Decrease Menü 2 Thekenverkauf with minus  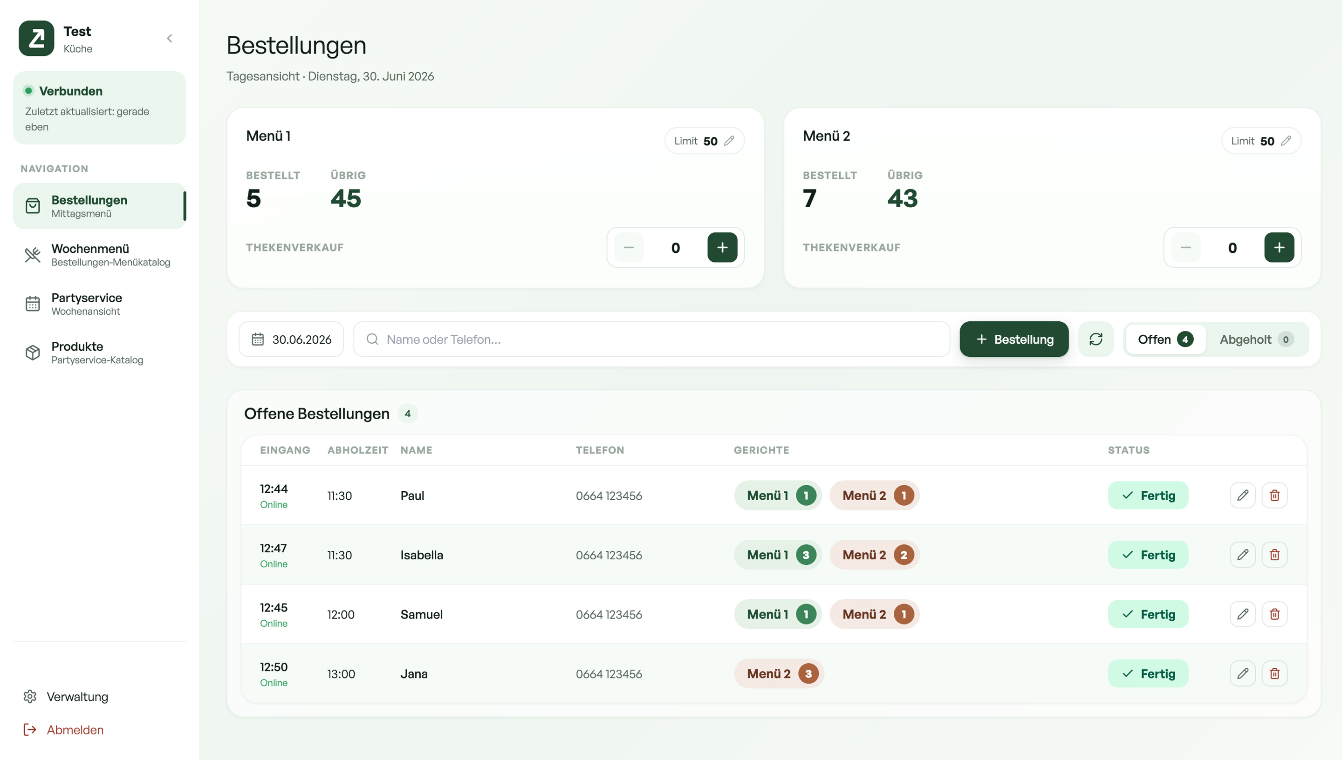[x=1185, y=247]
